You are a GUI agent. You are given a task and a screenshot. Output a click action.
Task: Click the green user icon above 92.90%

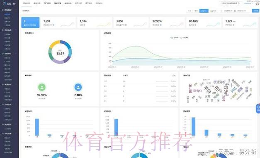tap(42, 87)
